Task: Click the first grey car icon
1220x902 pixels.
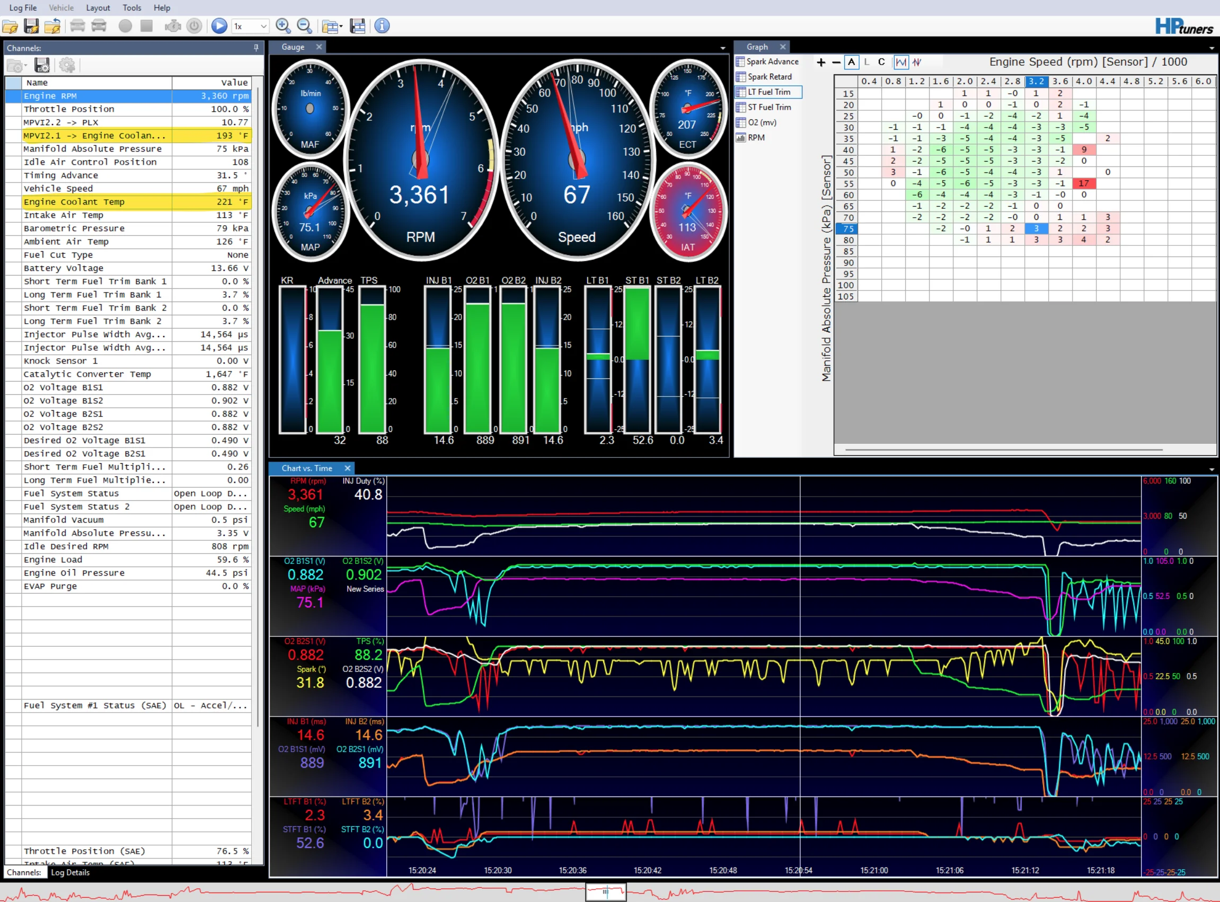Action: click(x=77, y=26)
